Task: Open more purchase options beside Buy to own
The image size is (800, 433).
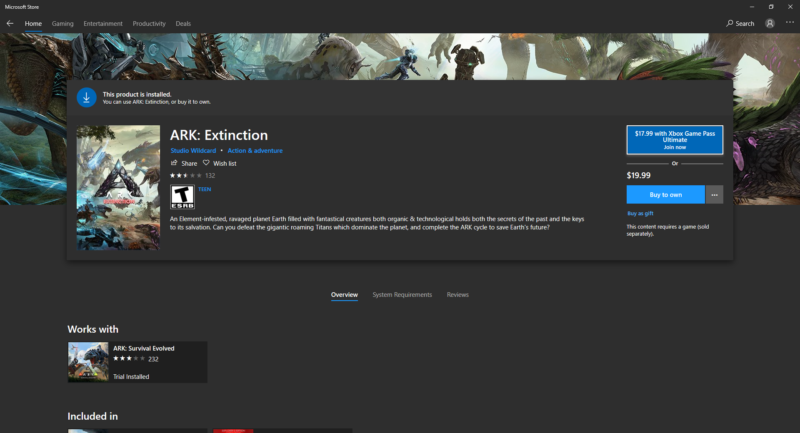Action: pos(715,194)
